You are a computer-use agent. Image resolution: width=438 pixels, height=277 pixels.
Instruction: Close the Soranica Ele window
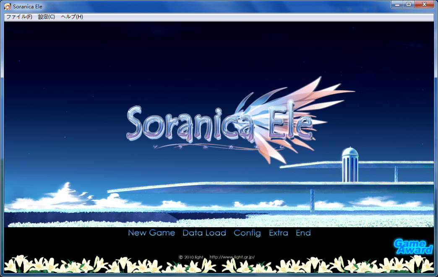point(425,4)
